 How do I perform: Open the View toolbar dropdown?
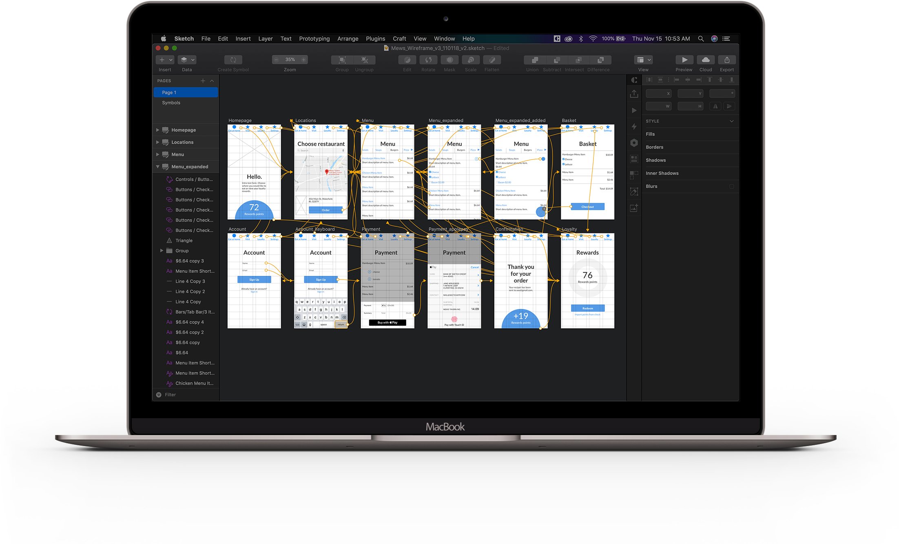coord(644,60)
